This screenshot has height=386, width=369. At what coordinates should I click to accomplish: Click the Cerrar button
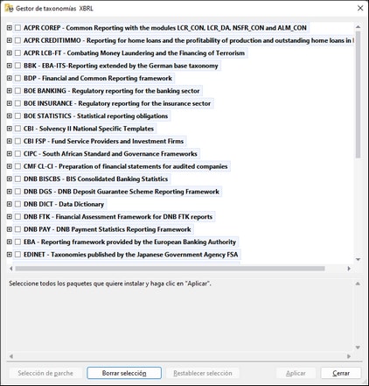[x=341, y=373]
